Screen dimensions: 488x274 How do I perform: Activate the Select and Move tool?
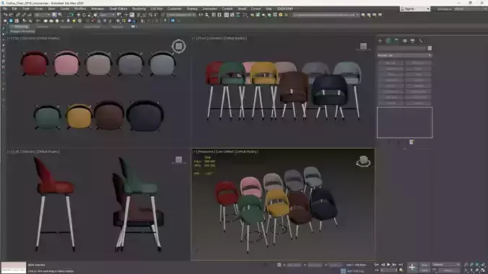click(x=78, y=14)
